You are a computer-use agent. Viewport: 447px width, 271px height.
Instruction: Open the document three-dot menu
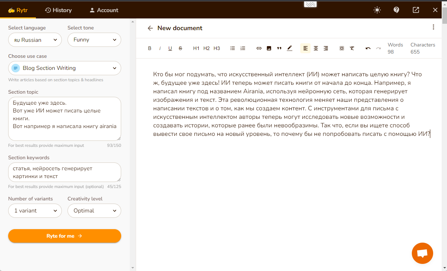tap(433, 27)
